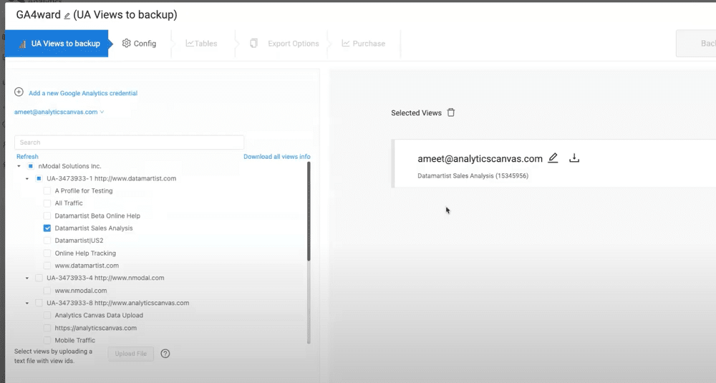Click the views tree vertical scrollbar
Screen dimensions: 716x383
coord(309,215)
